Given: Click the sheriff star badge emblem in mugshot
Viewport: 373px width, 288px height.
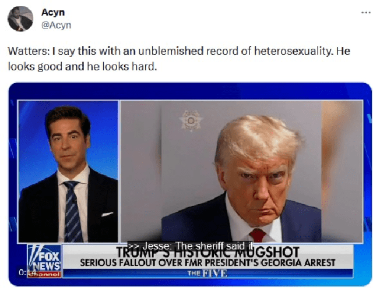Looking at the screenshot, I should (x=191, y=120).
